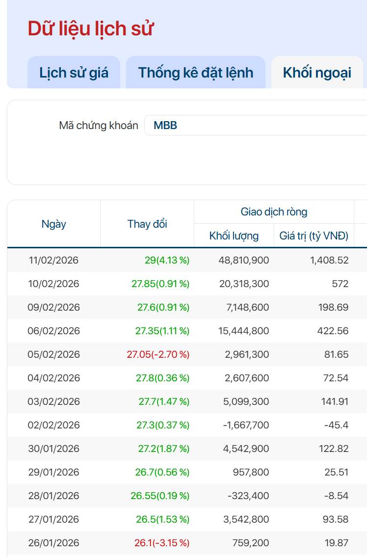The width and height of the screenshot is (367, 557).
Task: Switch to the Lịch sử giá tab
Action: [74, 73]
